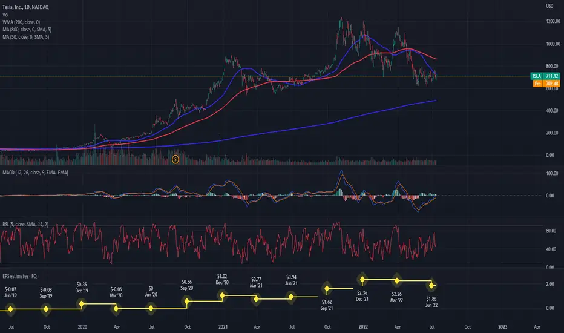This screenshot has height=333, width=564.
Task: Click the 100.00 MACD scale label
Action: click(x=552, y=174)
